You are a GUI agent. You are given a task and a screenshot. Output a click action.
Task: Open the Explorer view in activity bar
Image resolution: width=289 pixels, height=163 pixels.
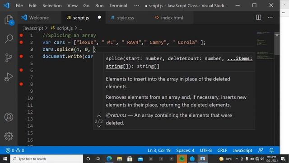[9, 20]
